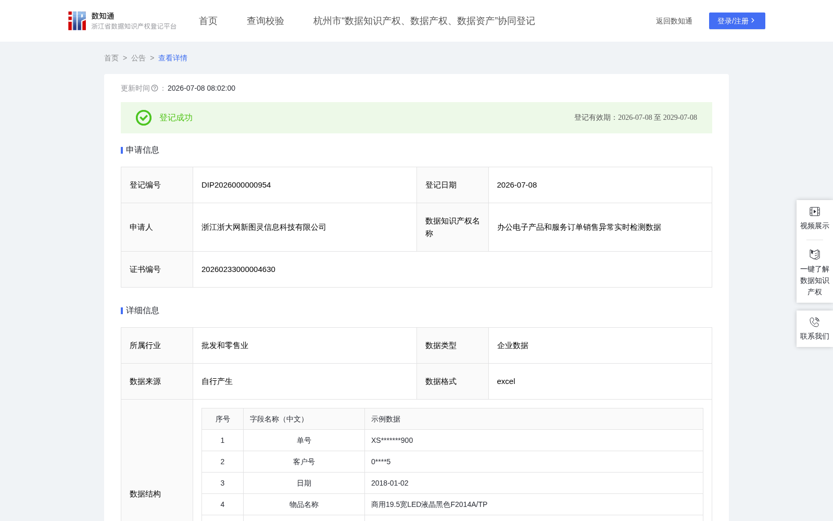Click the 详细信息 section heading
833x521 pixels.
tap(143, 311)
